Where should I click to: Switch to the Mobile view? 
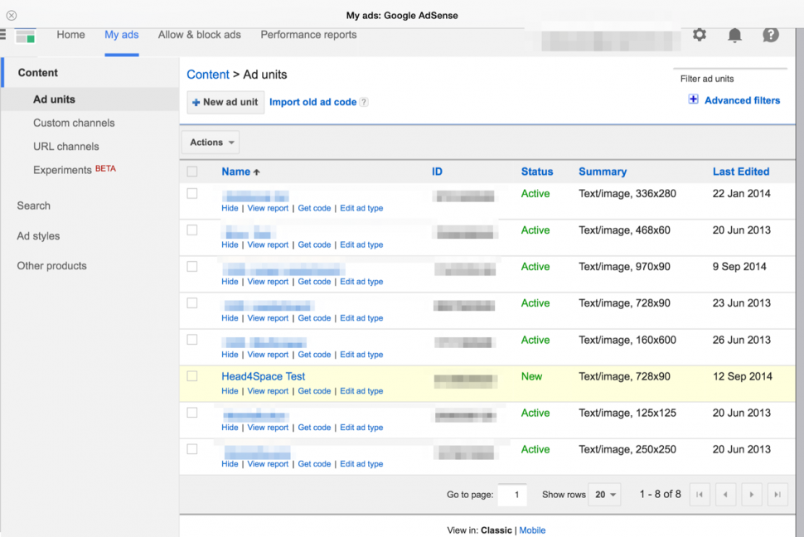[532, 530]
